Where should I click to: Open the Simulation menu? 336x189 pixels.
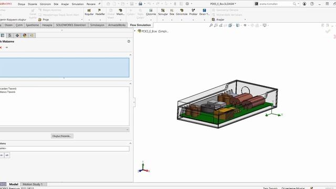(78, 4)
